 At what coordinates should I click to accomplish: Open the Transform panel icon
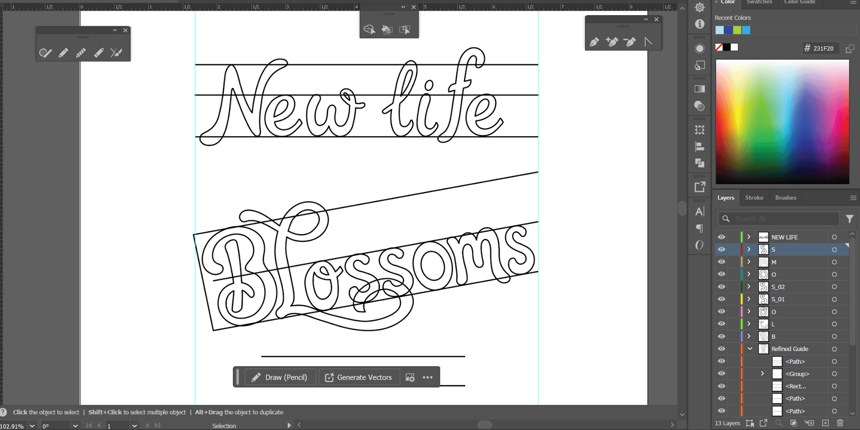click(x=699, y=130)
